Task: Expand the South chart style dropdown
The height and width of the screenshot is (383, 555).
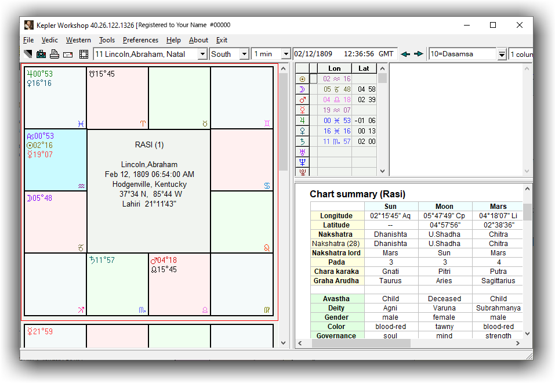Action: point(244,54)
